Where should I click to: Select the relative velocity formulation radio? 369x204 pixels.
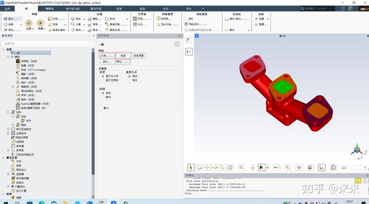pyautogui.click(x=130, y=80)
